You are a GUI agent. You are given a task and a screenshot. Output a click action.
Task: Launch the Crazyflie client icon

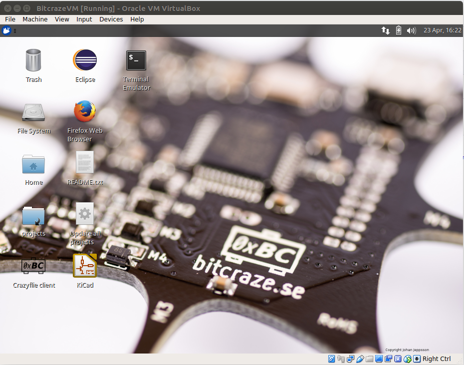[x=33, y=266]
